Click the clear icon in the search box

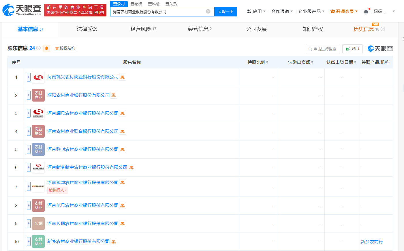(208, 12)
